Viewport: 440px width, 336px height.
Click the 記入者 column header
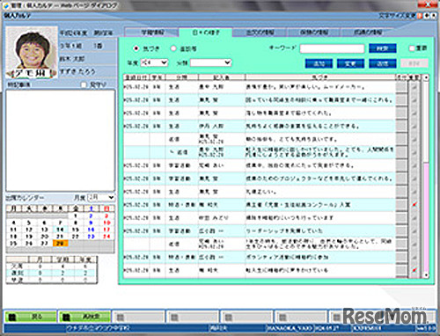[x=222, y=77]
